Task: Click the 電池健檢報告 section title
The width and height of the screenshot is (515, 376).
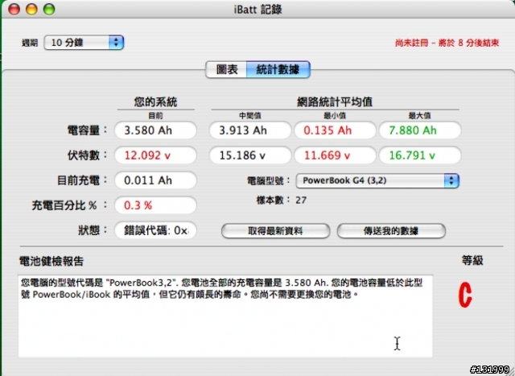Action: tap(51, 262)
